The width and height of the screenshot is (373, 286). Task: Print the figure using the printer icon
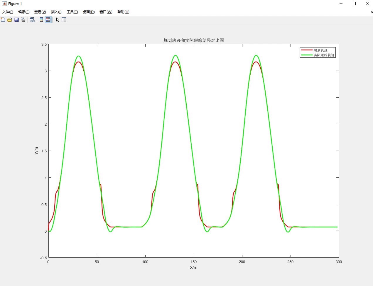pos(23,20)
